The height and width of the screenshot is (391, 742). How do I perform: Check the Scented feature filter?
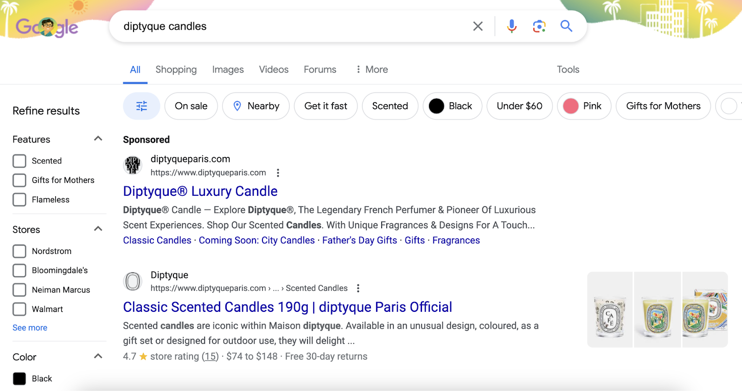pyautogui.click(x=19, y=161)
